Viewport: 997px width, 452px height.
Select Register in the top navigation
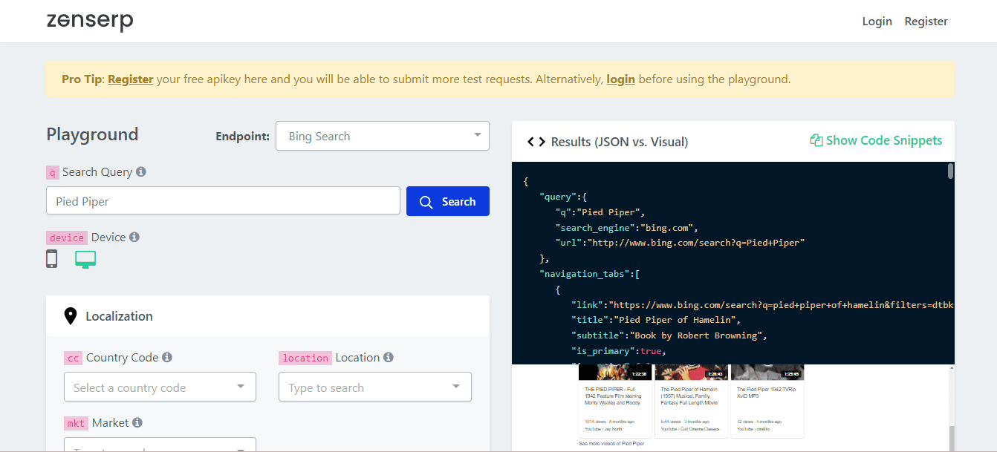pyautogui.click(x=926, y=21)
